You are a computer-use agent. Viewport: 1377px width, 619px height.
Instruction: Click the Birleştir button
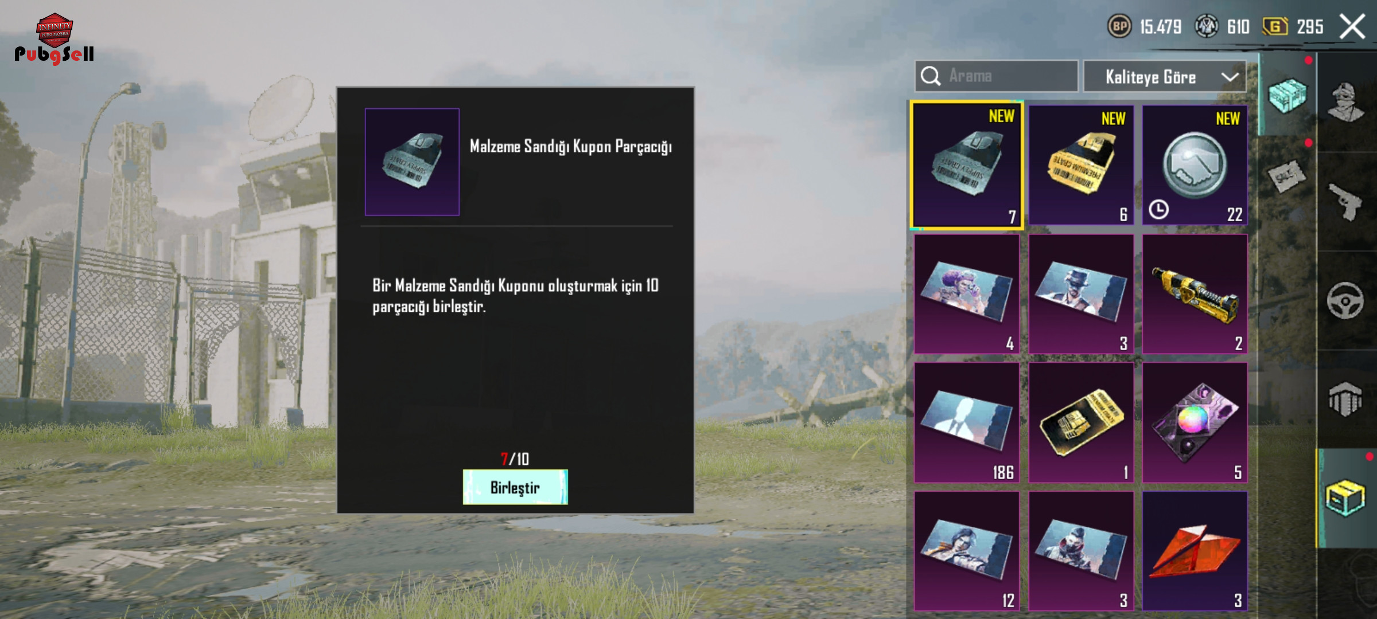coord(515,487)
